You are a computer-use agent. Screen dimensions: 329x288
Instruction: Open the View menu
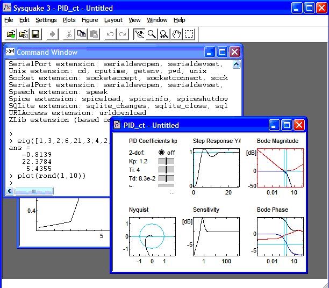point(134,20)
